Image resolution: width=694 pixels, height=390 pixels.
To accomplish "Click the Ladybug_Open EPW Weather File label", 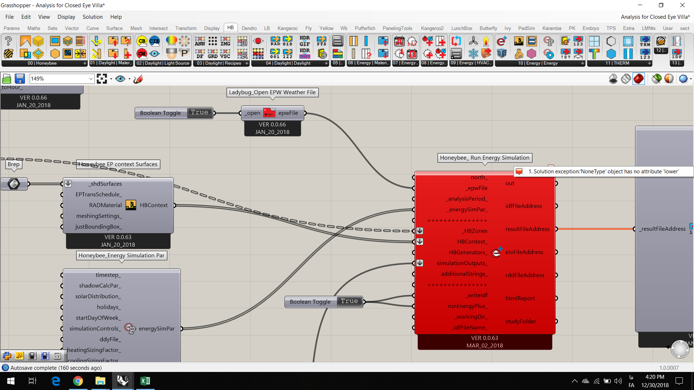I will [272, 92].
